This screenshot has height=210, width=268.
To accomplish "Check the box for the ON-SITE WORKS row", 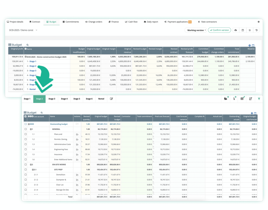I will click(25, 164).
